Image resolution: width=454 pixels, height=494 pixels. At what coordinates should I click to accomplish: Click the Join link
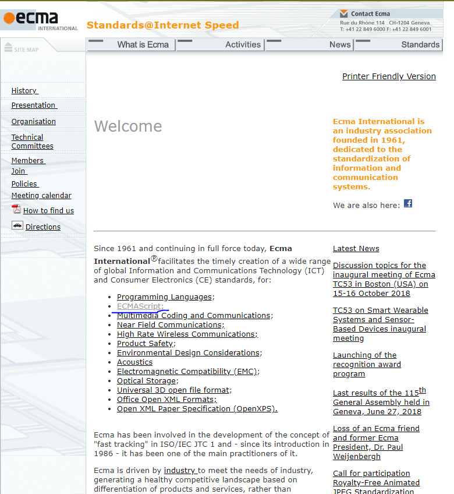(x=20, y=171)
